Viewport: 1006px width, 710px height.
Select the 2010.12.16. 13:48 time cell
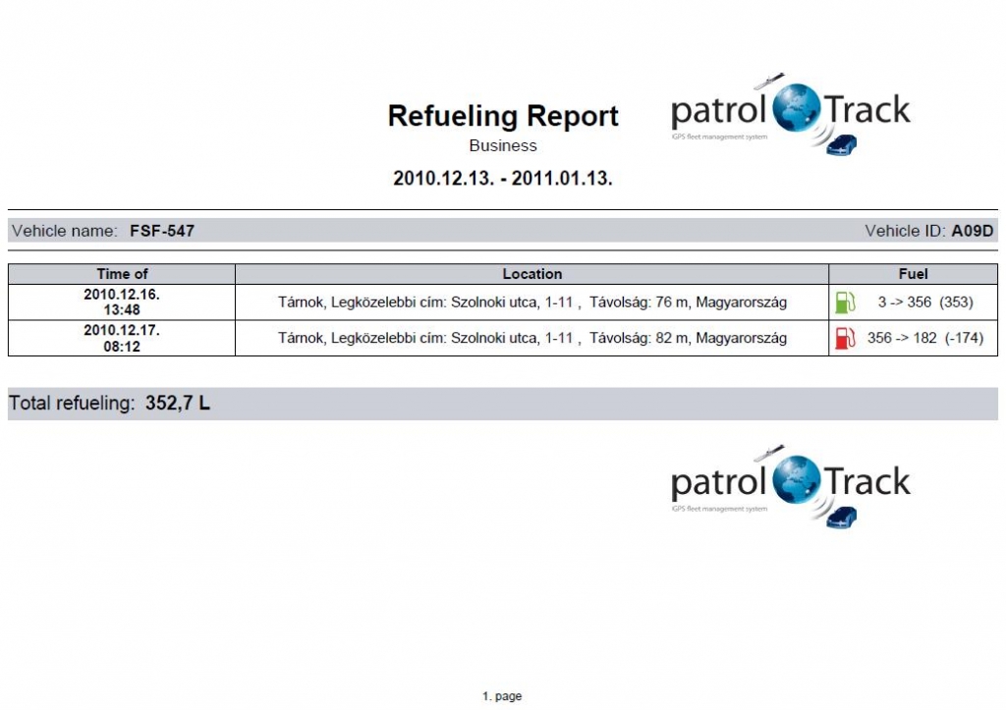pos(122,302)
